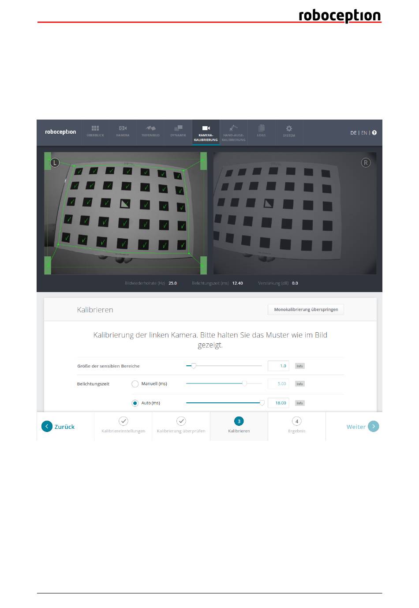Click the Kalibrieren section heading
Screen dimensions: 419x608
pyautogui.click(x=95, y=310)
